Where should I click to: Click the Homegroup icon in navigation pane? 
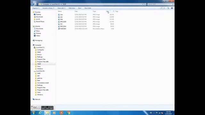click(33, 41)
